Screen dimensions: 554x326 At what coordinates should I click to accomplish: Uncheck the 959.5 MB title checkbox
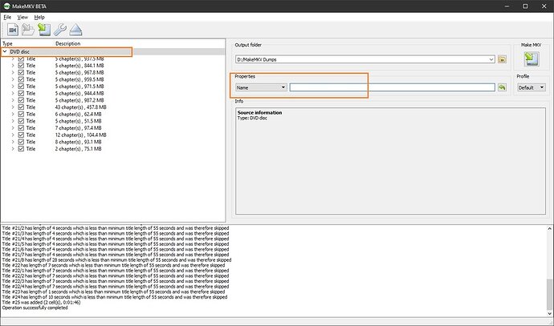21,79
